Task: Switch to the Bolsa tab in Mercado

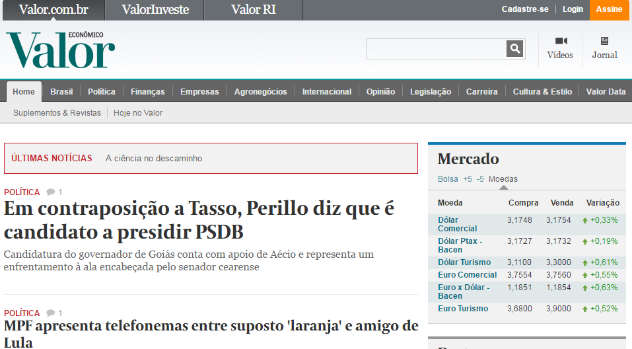Action: [448, 179]
